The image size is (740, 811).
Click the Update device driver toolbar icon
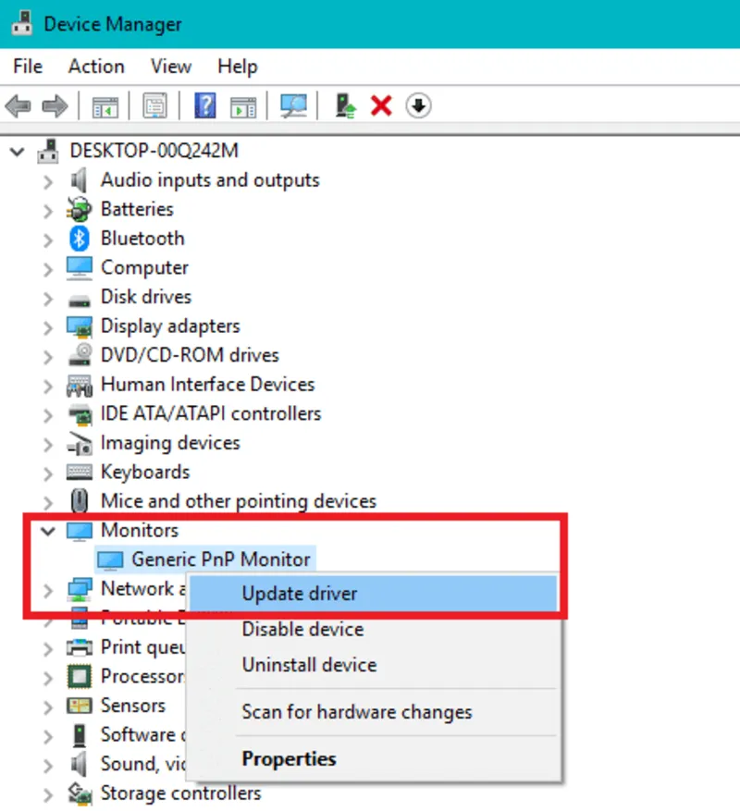coord(345,106)
